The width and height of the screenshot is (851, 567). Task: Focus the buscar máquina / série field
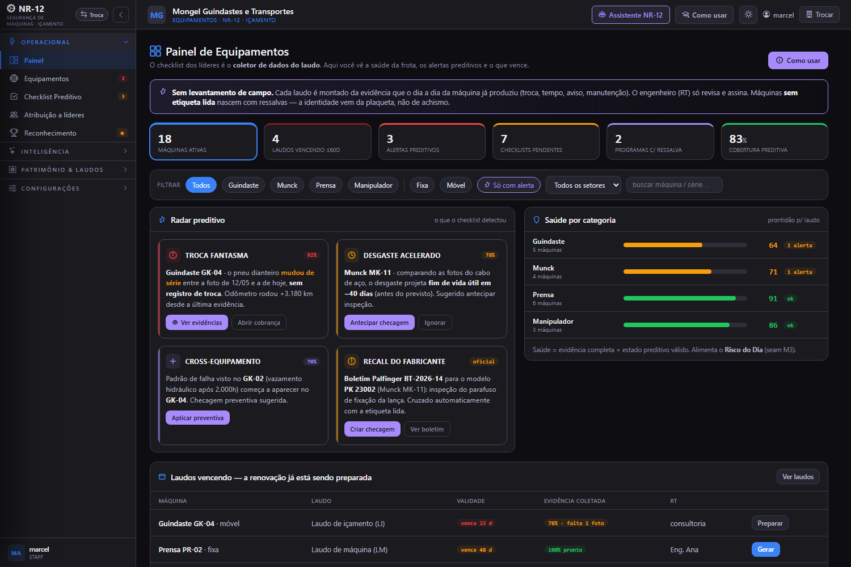click(x=674, y=185)
